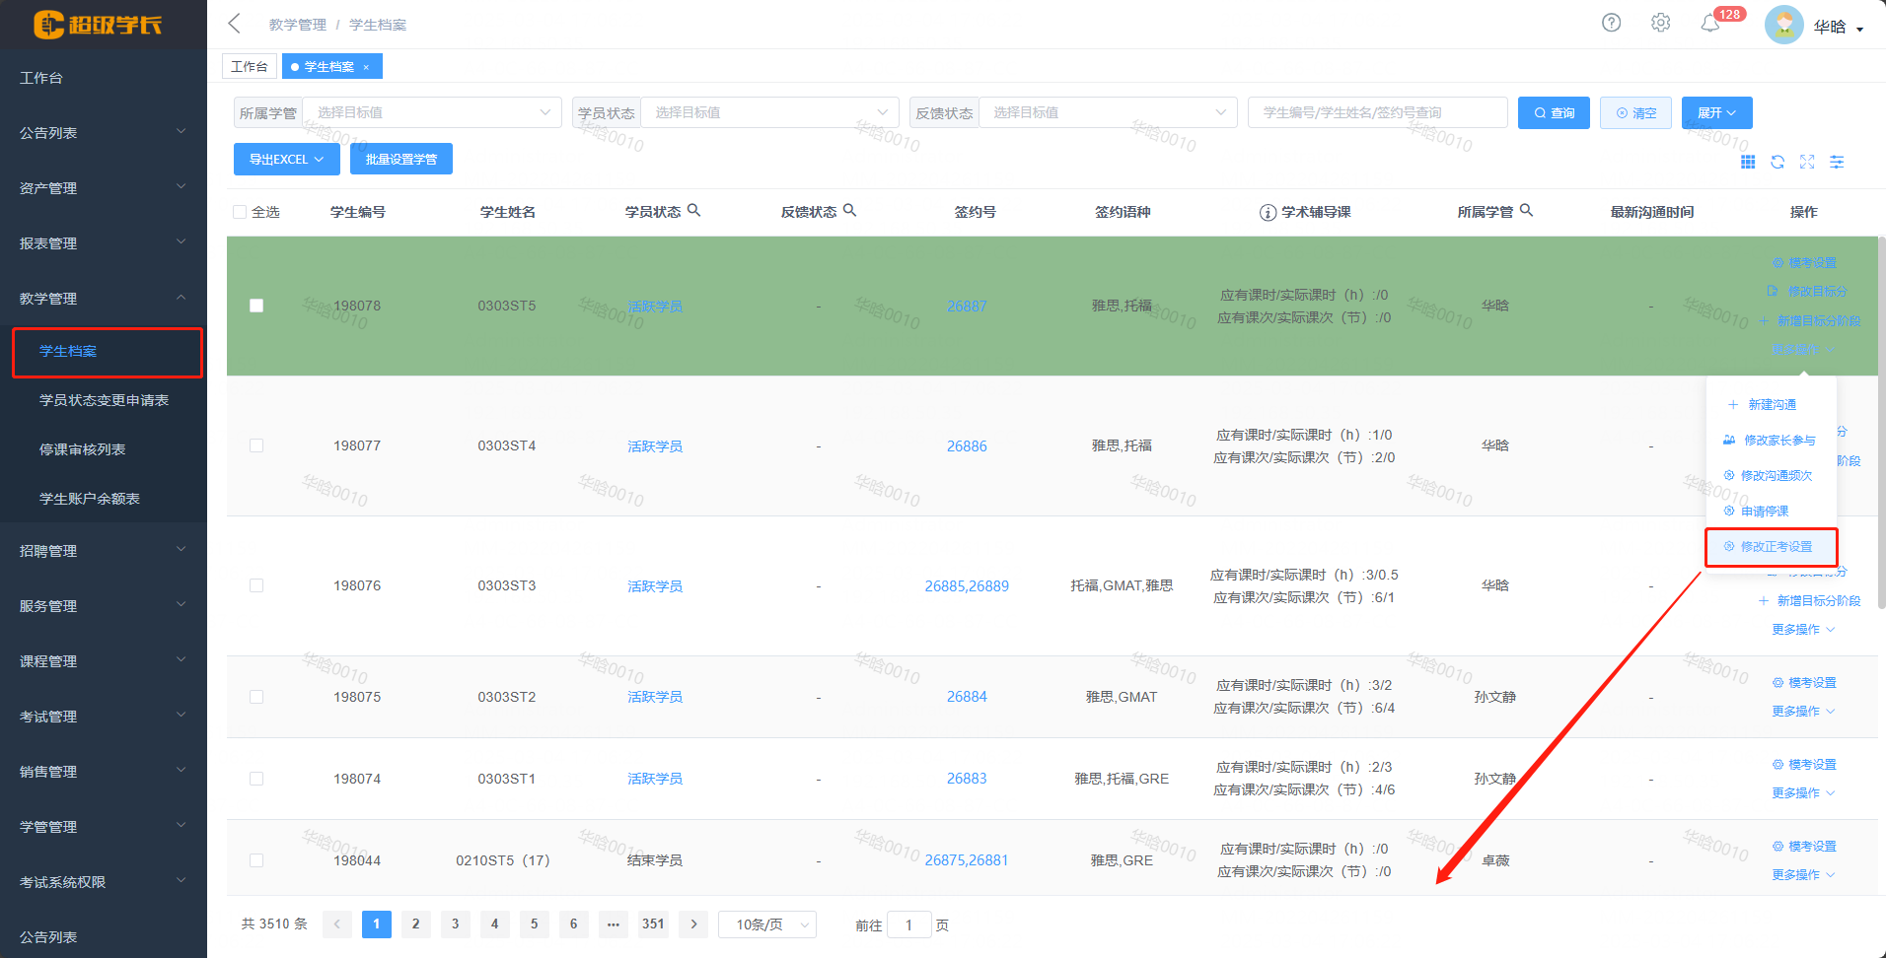The width and height of the screenshot is (1886, 958).
Task: Tick checkbox for student 198078 row
Action: pyautogui.click(x=256, y=306)
